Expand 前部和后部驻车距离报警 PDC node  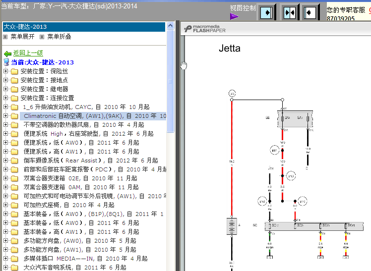point(5,169)
